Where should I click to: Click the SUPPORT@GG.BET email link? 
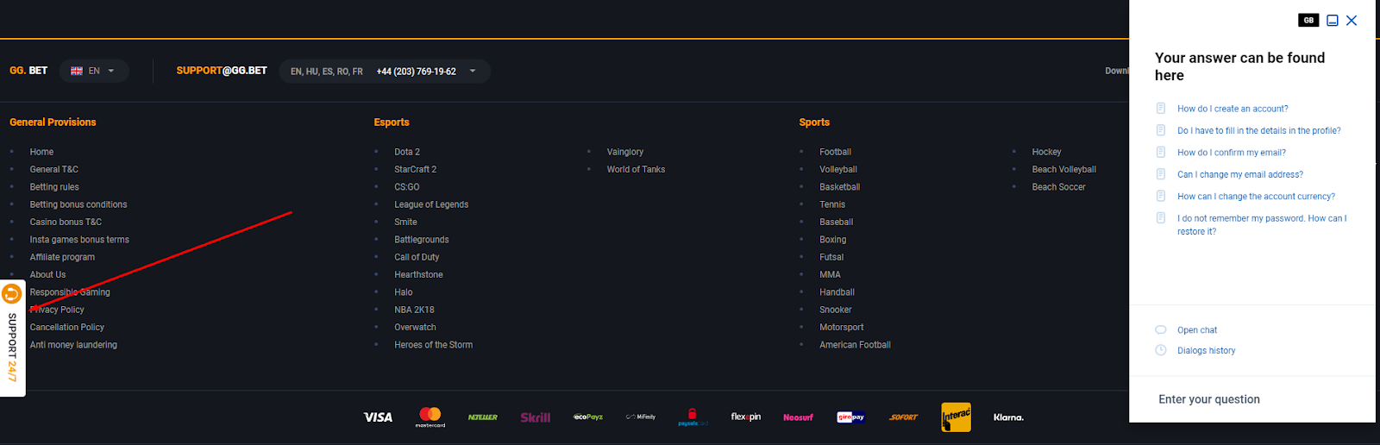point(222,71)
